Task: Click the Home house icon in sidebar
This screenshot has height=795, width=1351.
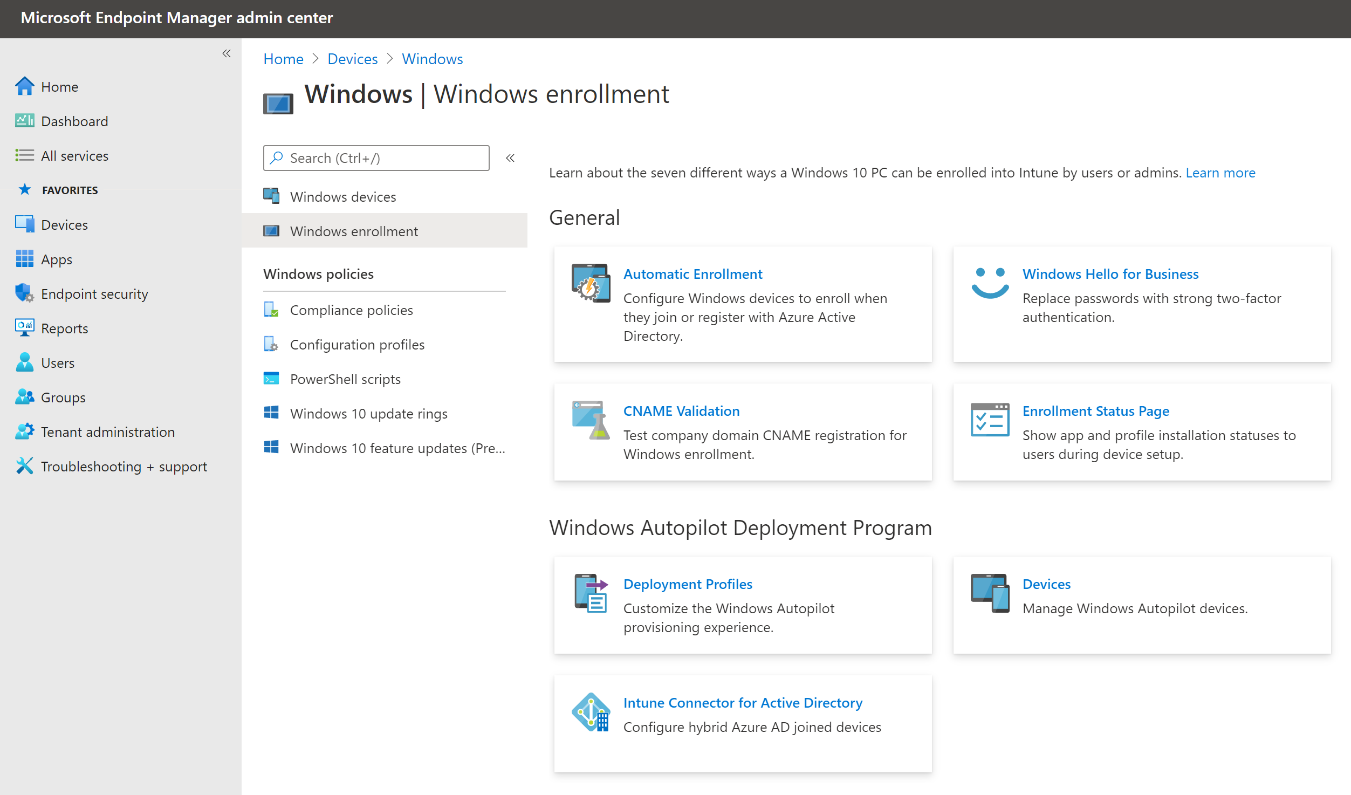Action: 25,86
